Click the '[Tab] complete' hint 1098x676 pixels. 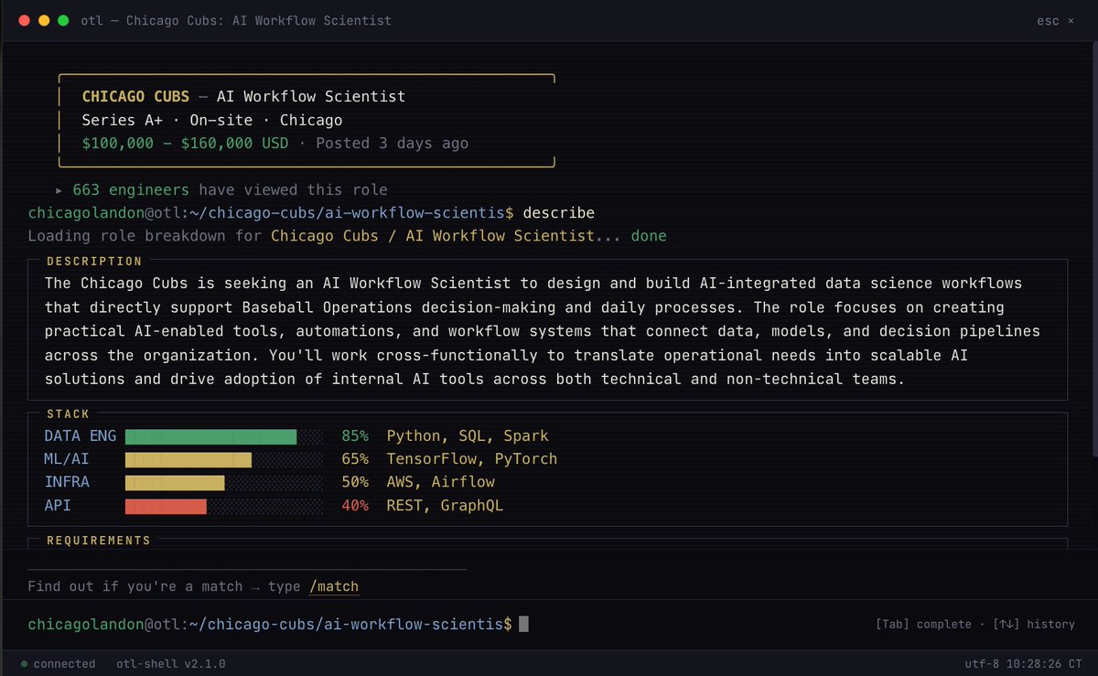click(x=923, y=624)
